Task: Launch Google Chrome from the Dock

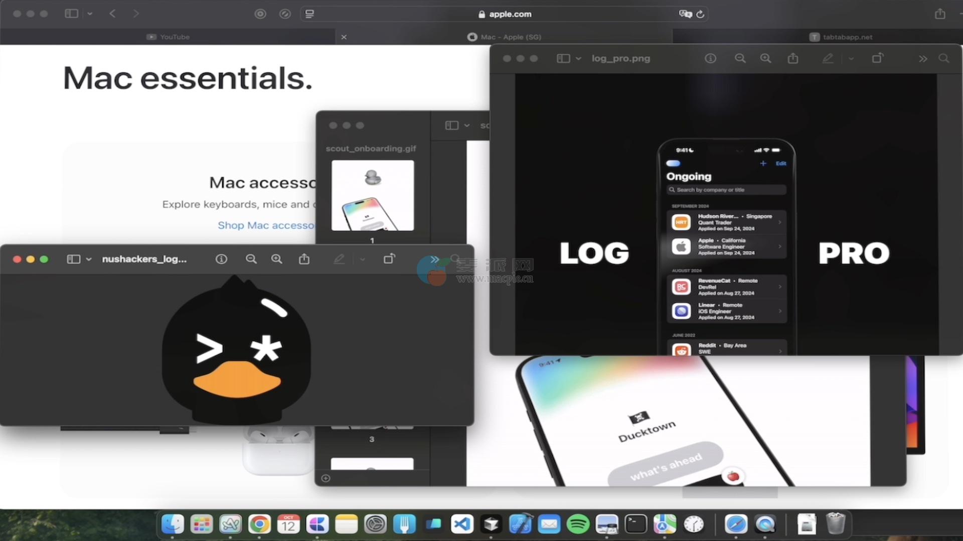Action: (259, 524)
